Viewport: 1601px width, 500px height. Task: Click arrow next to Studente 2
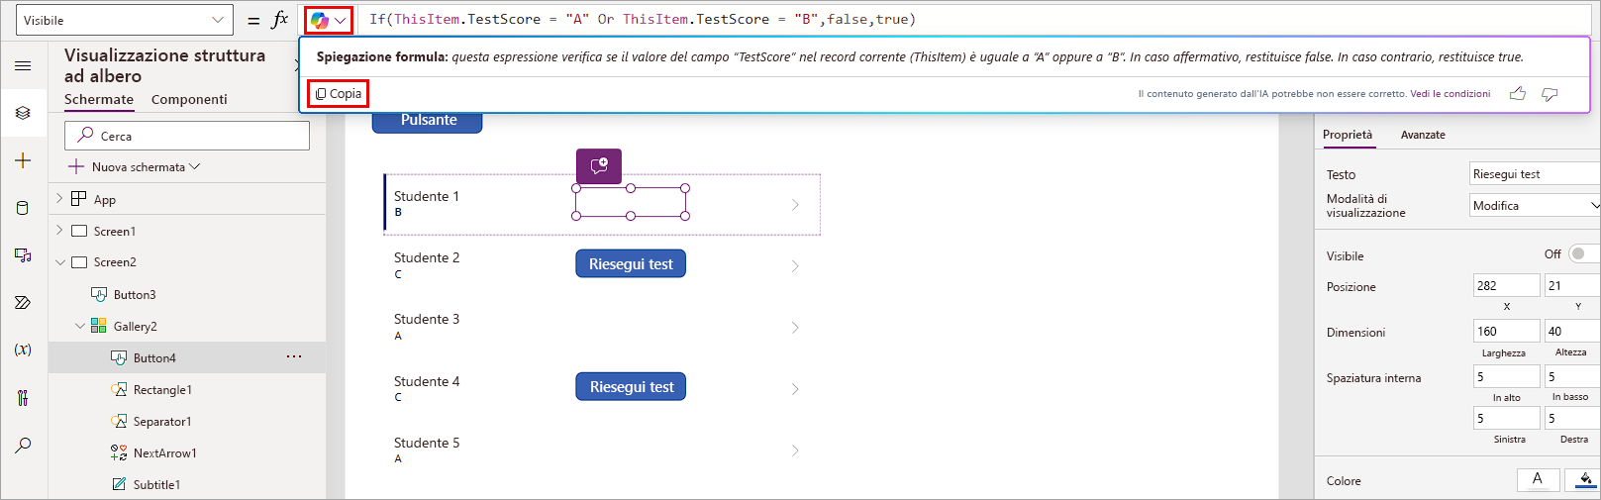tap(795, 266)
